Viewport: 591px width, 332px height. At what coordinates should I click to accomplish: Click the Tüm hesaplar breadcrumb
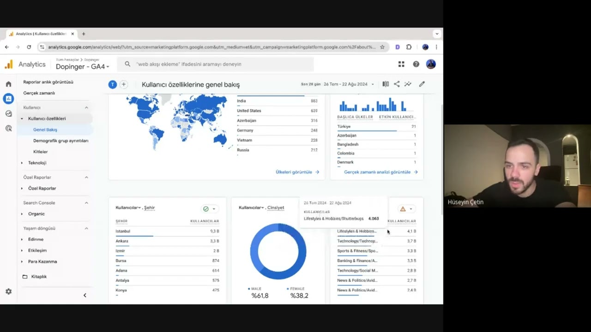point(67,59)
